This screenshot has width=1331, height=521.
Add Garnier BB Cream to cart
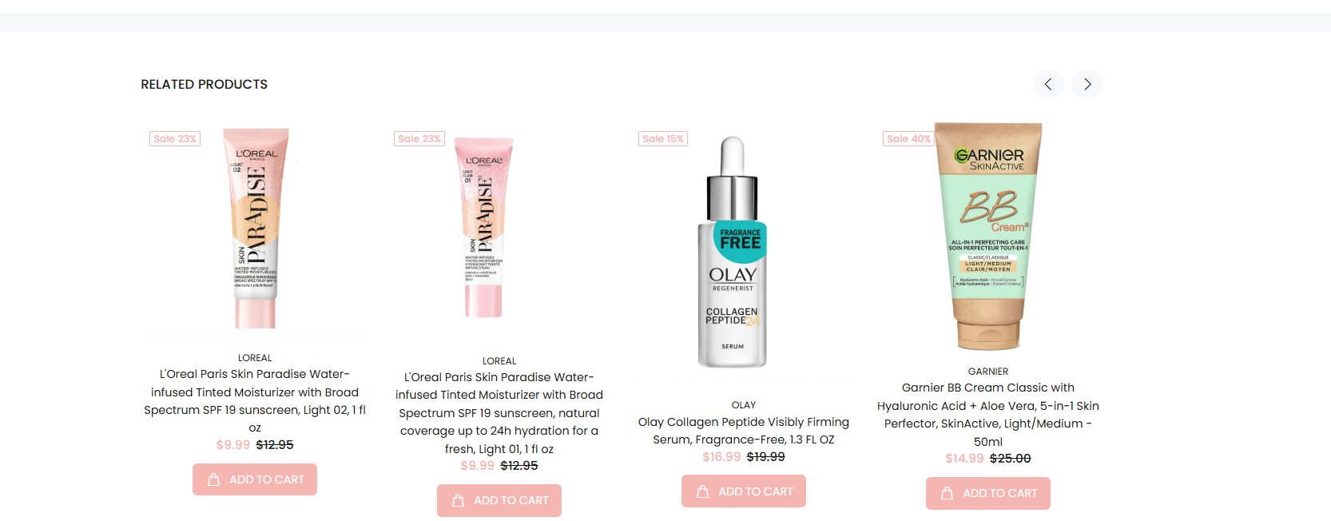[x=988, y=493]
